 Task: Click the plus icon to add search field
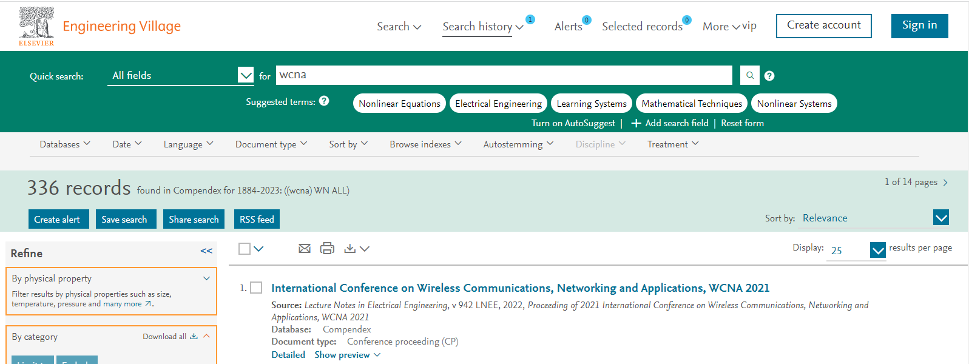[x=636, y=123]
